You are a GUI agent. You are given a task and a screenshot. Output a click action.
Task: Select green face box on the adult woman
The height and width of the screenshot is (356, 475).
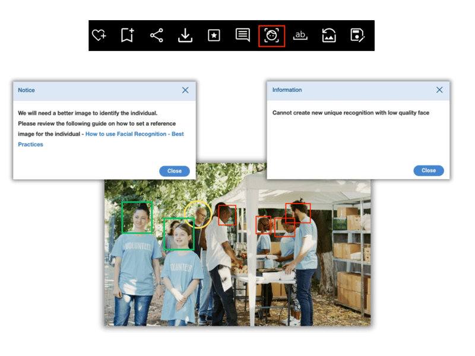coord(137,217)
